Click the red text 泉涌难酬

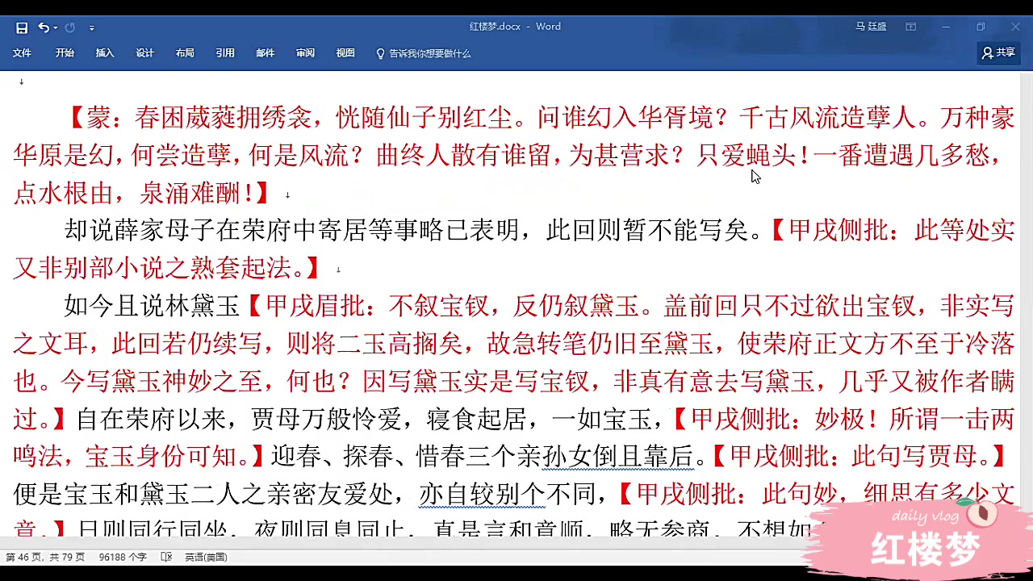(190, 193)
